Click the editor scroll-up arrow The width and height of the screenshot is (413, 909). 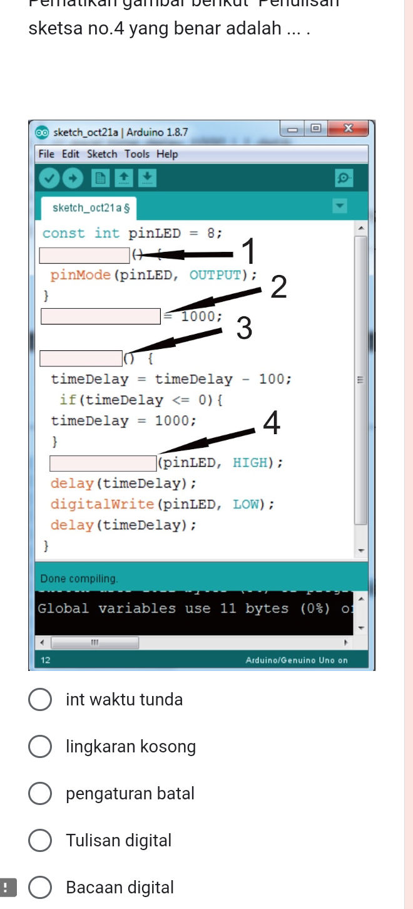361,228
